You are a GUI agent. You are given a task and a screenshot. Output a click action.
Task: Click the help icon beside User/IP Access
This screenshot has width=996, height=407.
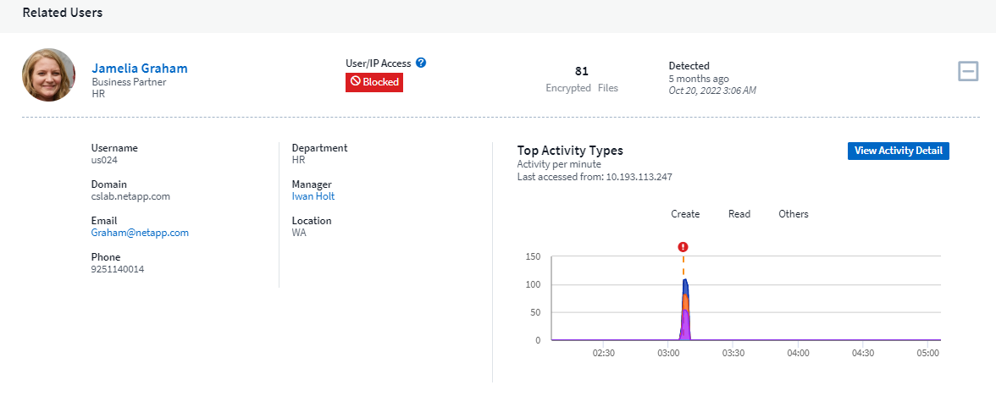pyautogui.click(x=421, y=63)
